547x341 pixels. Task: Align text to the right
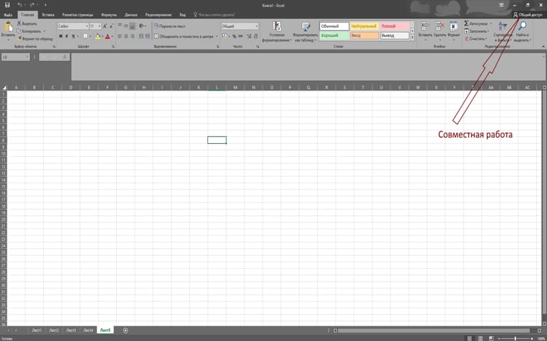[132, 36]
